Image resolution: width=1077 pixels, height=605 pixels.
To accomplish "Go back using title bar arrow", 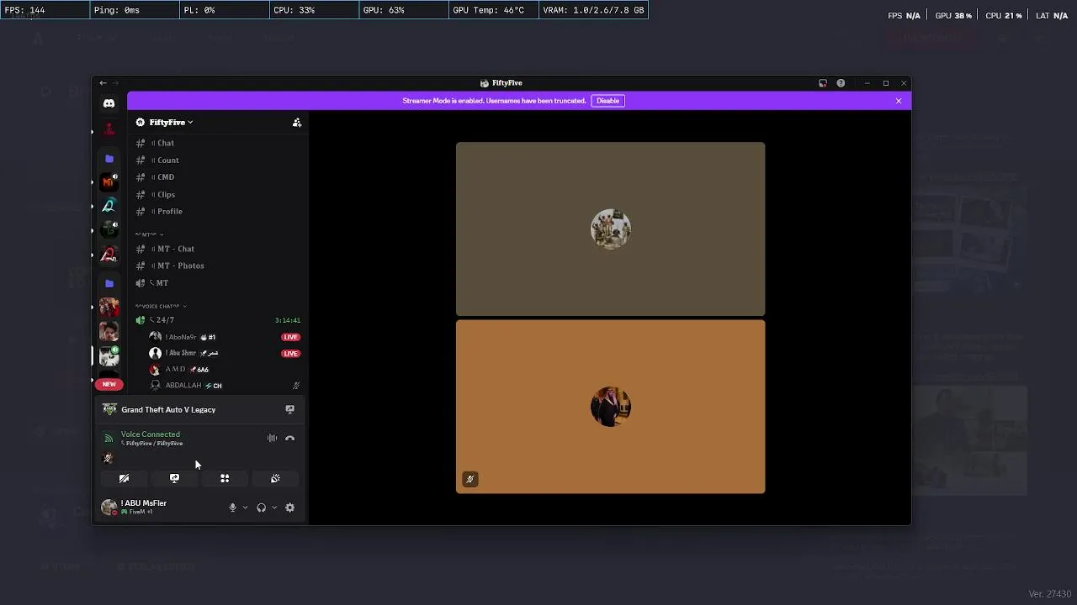I will [x=103, y=83].
